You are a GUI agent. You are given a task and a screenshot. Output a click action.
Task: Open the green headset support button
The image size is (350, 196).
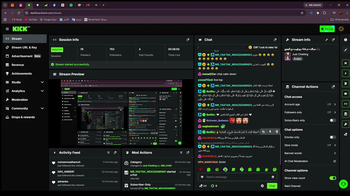(343, 184)
